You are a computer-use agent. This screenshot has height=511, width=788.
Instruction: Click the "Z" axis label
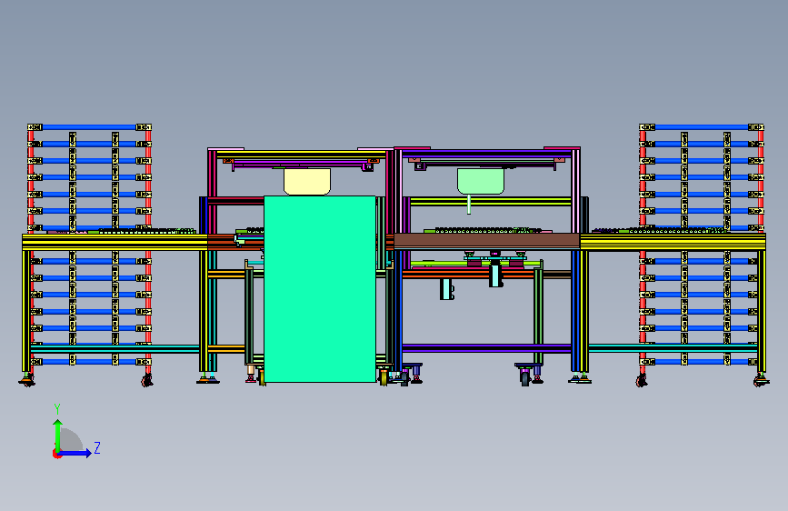(x=97, y=447)
